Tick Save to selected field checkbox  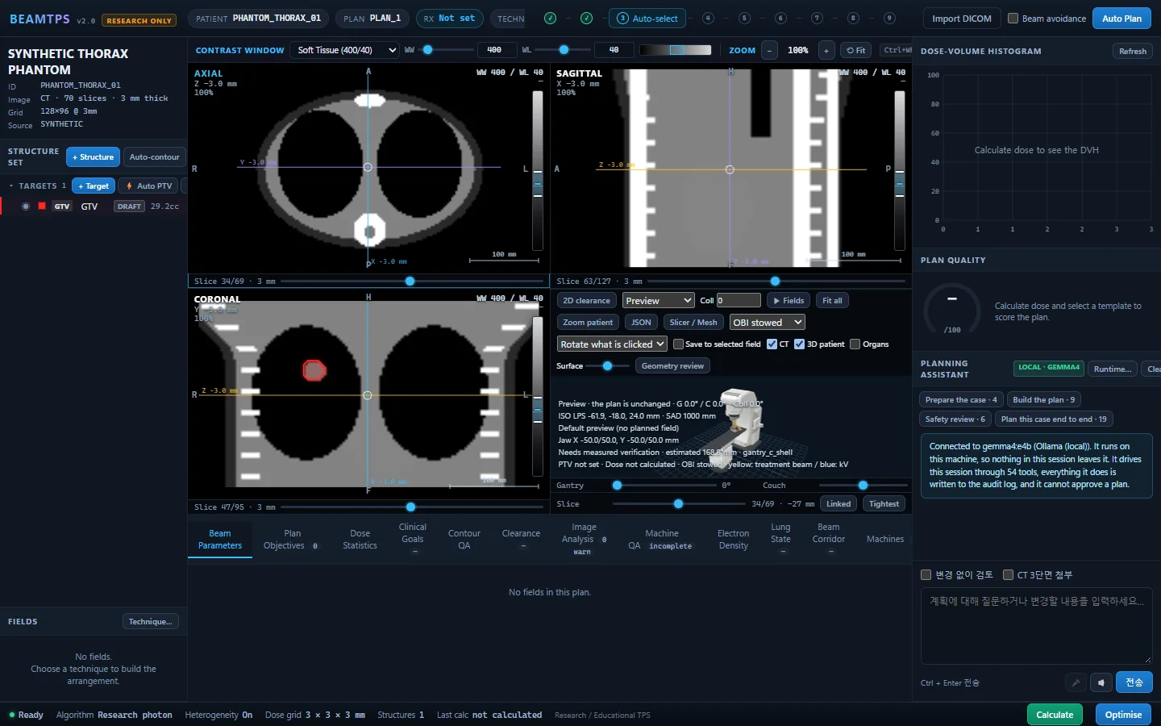click(x=678, y=344)
